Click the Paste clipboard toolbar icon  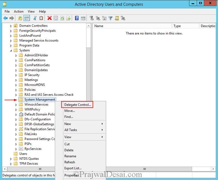(41, 18)
